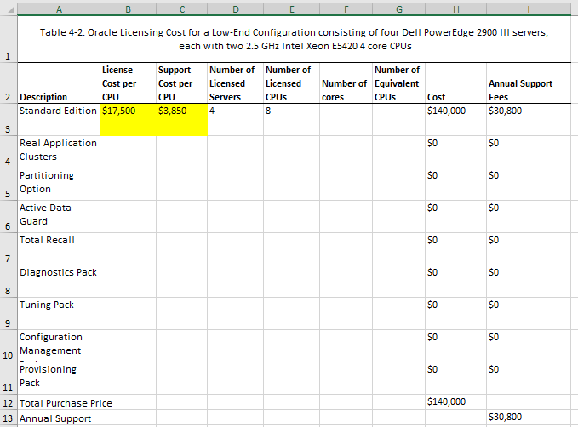578x427 pixels.
Task: Select the Support Cost per CPU header
Action: point(181,83)
